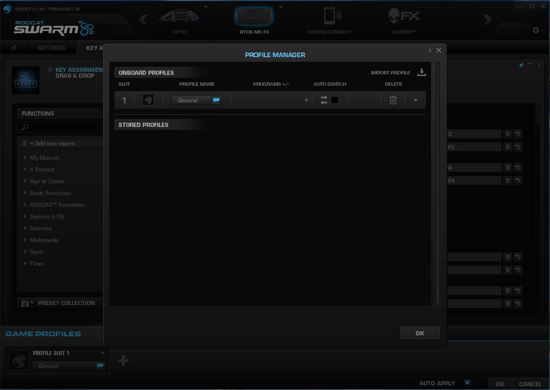Open the Preset Collection
550x390 pixels.
[60, 303]
